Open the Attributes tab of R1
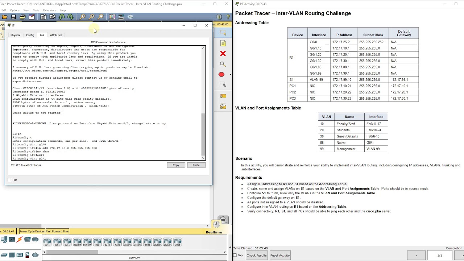 tap(56, 35)
